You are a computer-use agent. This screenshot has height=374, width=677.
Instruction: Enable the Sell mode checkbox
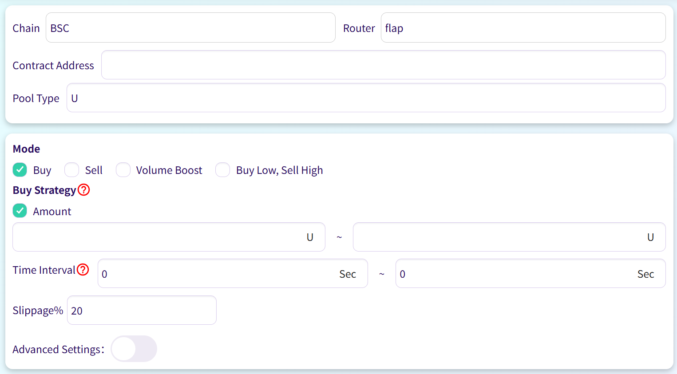[72, 170]
